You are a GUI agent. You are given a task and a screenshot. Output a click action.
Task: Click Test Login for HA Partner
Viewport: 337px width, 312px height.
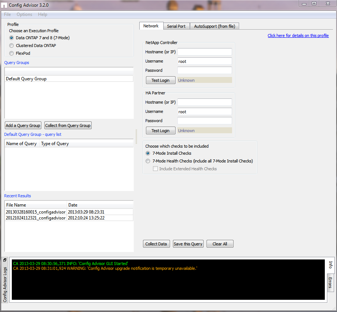click(x=160, y=131)
